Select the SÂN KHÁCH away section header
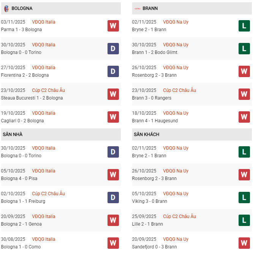253x256 pixels. pyautogui.click(x=146, y=134)
